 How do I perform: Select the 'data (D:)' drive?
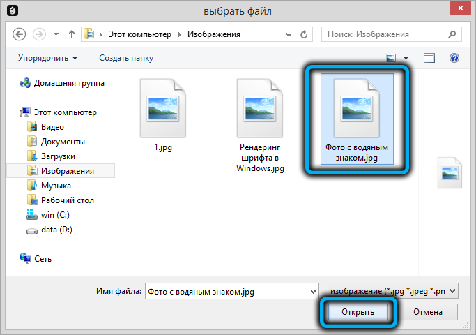[56, 230]
